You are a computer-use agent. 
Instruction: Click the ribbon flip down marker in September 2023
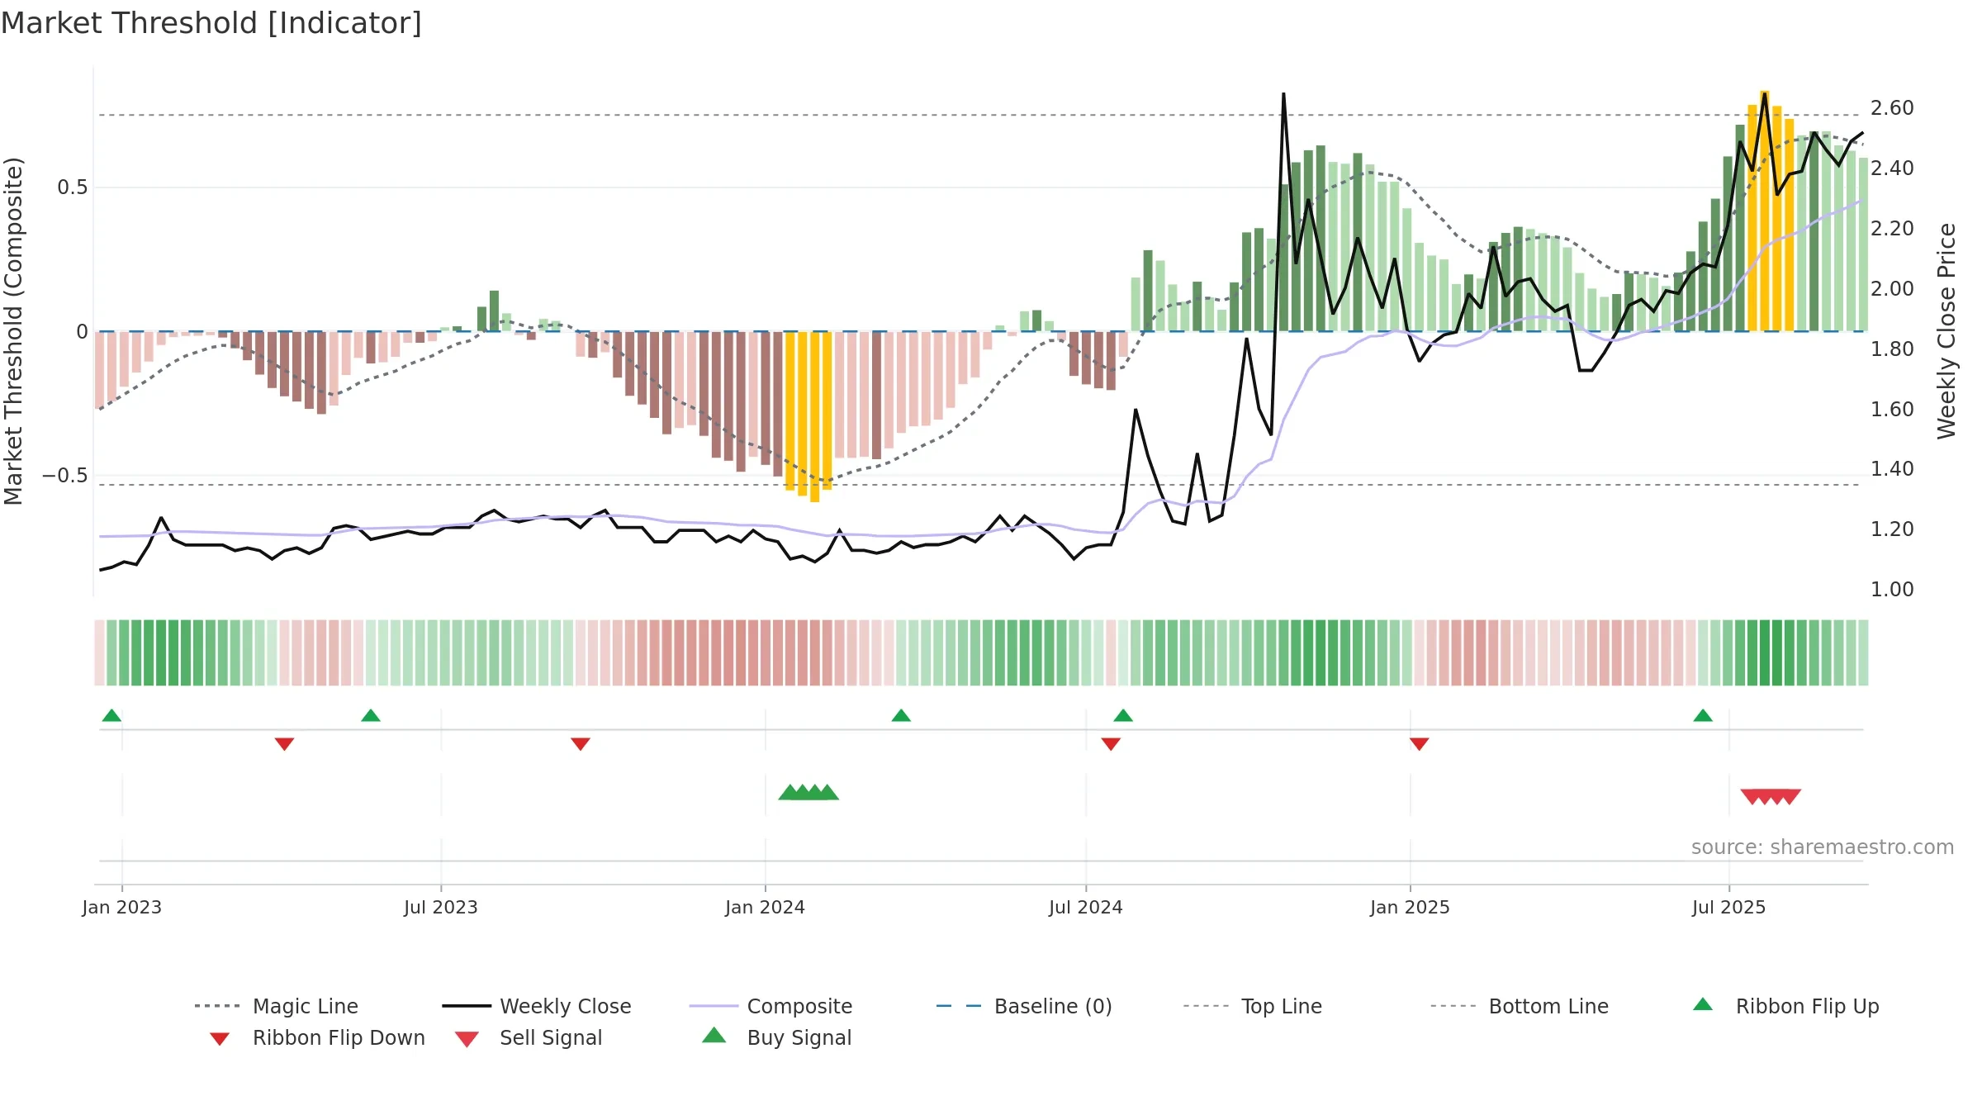tap(581, 744)
